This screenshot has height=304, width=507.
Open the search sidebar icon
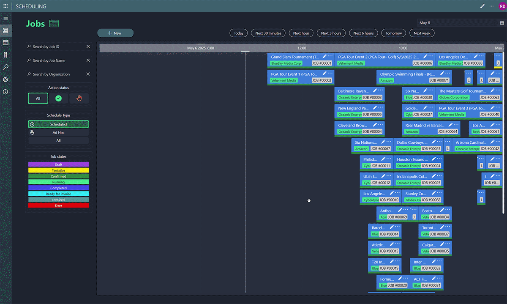(5, 67)
